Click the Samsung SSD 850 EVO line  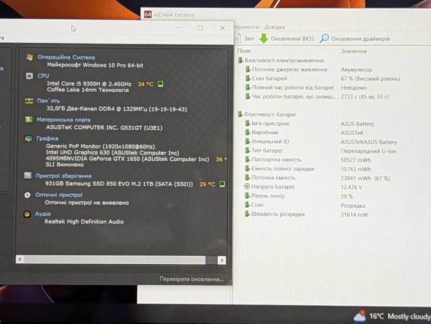(119, 184)
